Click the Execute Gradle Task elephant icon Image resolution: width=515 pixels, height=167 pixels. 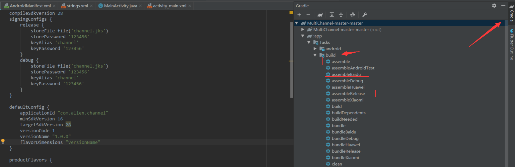(320, 15)
